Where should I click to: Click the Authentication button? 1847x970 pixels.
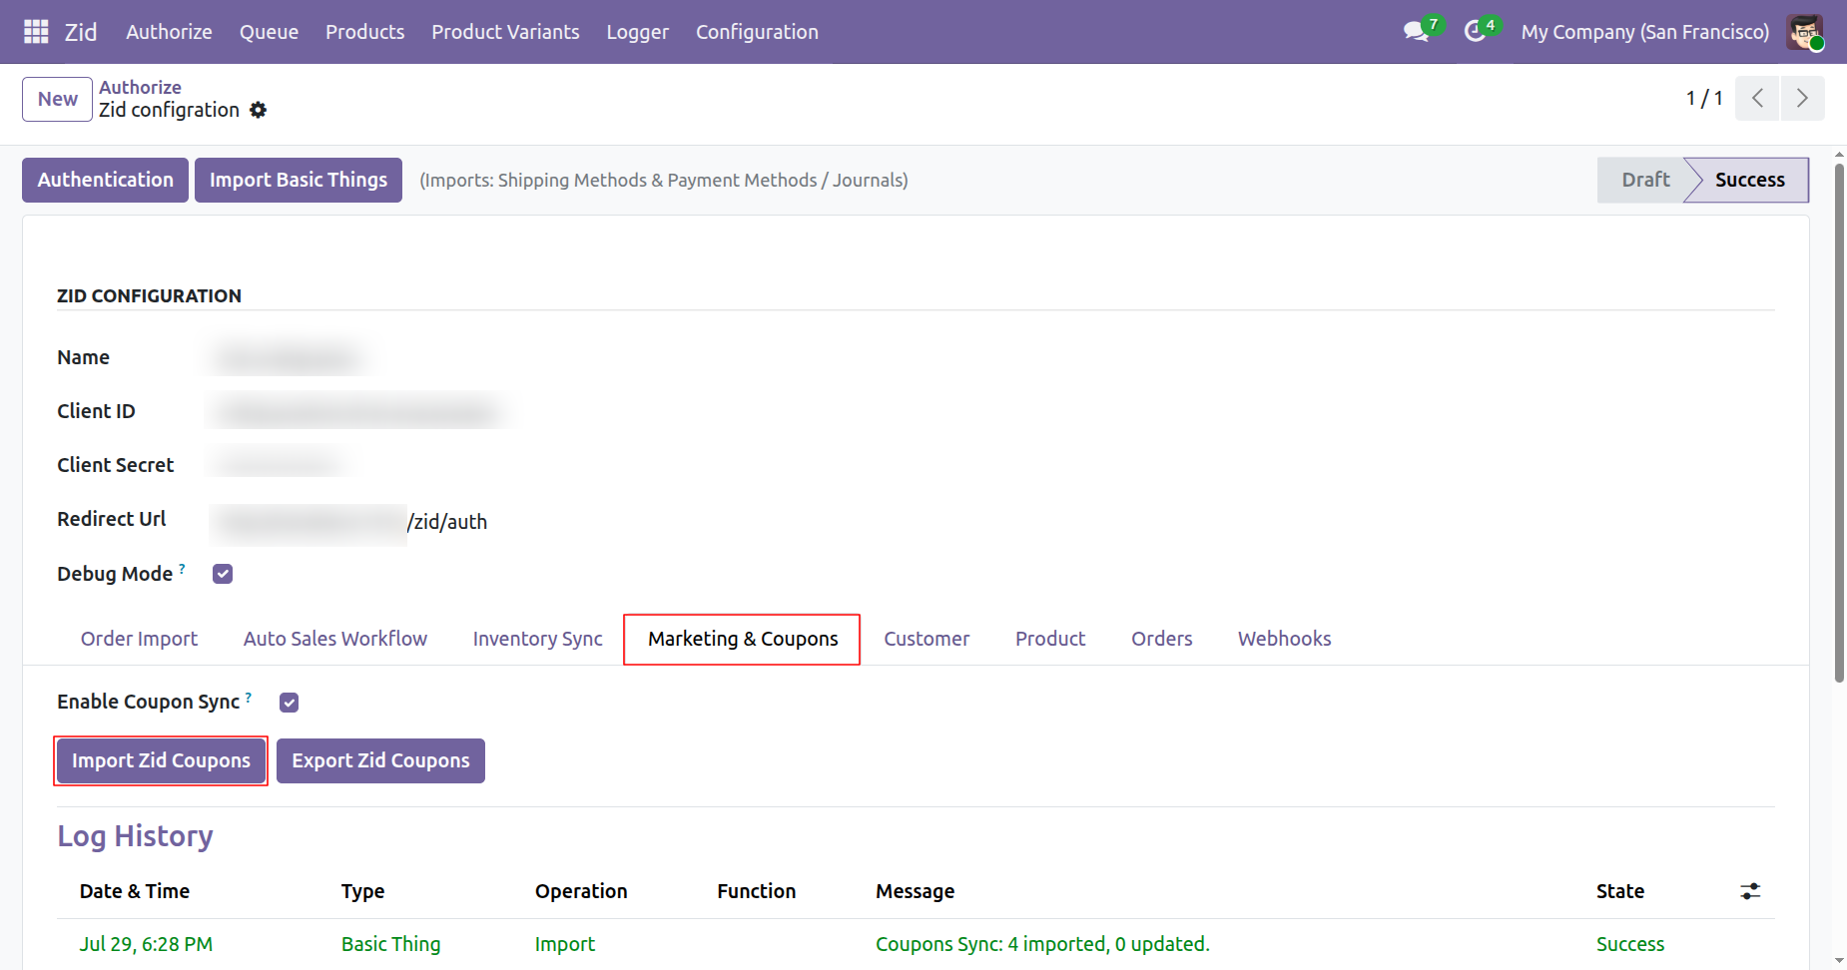(105, 180)
